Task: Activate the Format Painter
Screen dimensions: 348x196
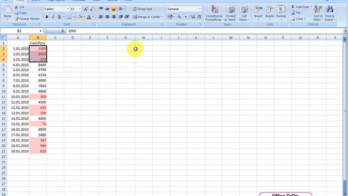Action: [x=27, y=19]
